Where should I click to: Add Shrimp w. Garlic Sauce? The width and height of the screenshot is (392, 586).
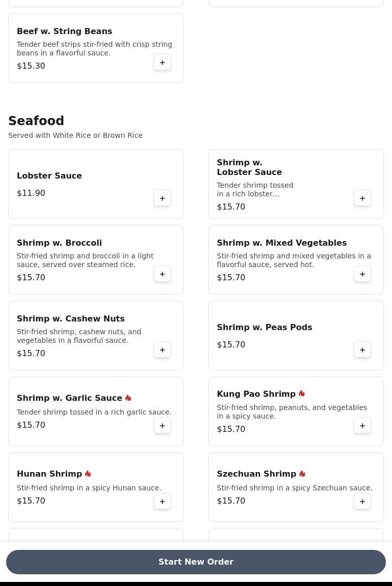162,426
